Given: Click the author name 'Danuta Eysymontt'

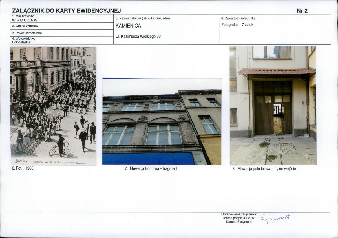Looking at the screenshot, I should 239,222.
